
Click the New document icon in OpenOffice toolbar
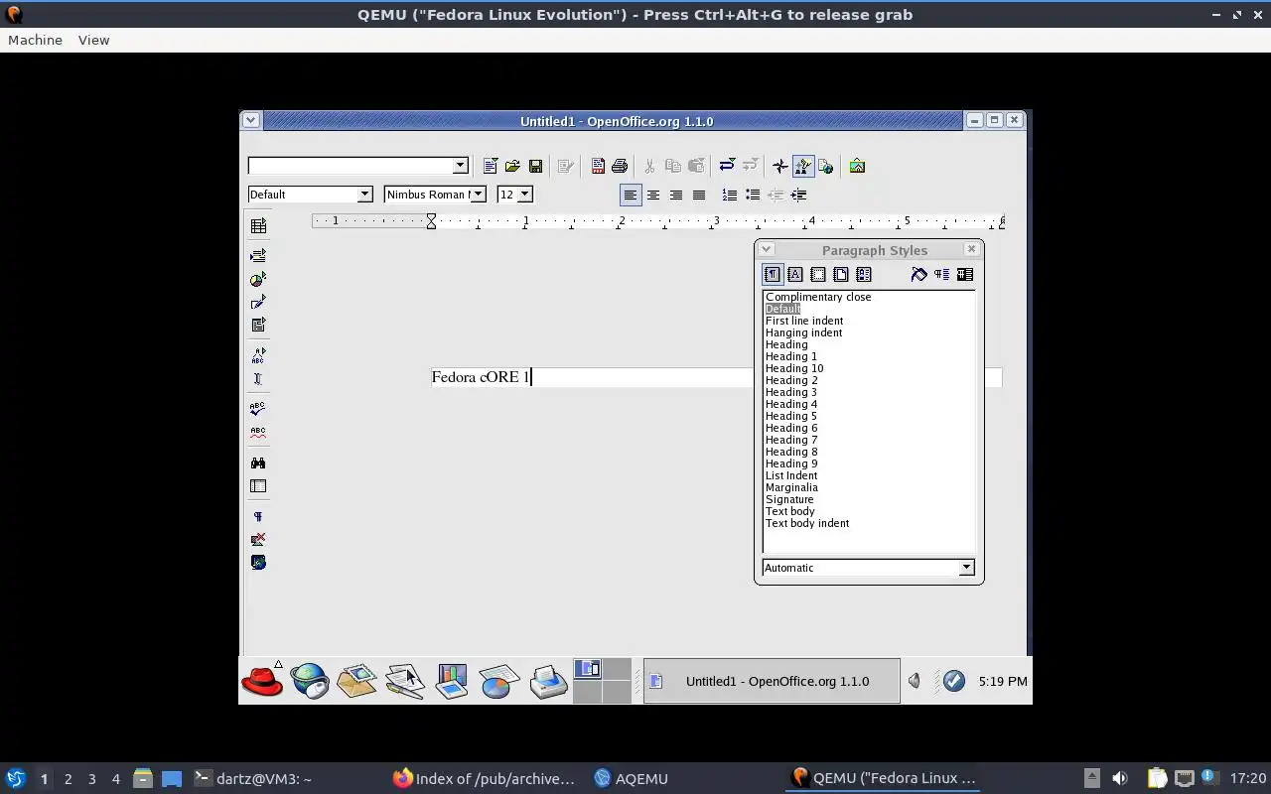[x=490, y=166]
